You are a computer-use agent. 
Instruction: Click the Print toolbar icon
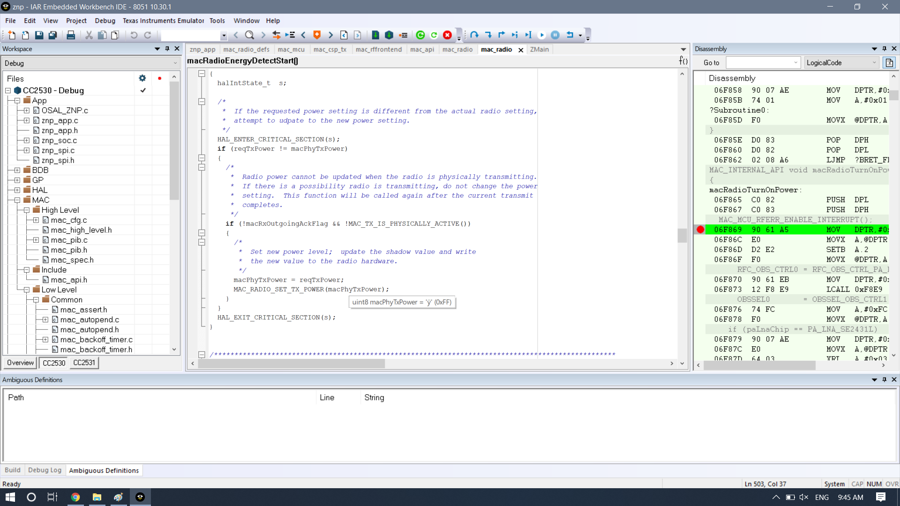[71, 35]
